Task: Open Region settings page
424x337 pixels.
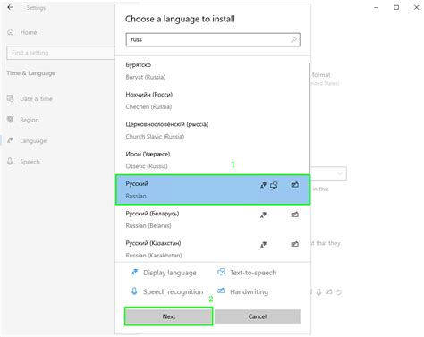Action: pos(23,120)
